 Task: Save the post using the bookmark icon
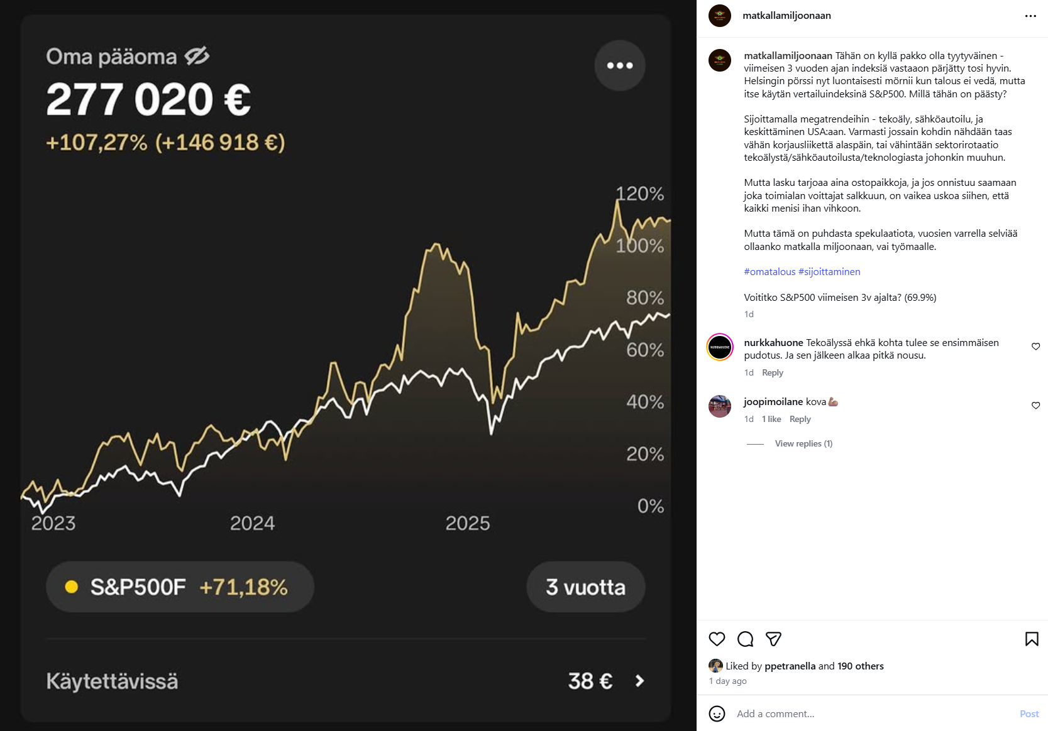coord(1032,638)
